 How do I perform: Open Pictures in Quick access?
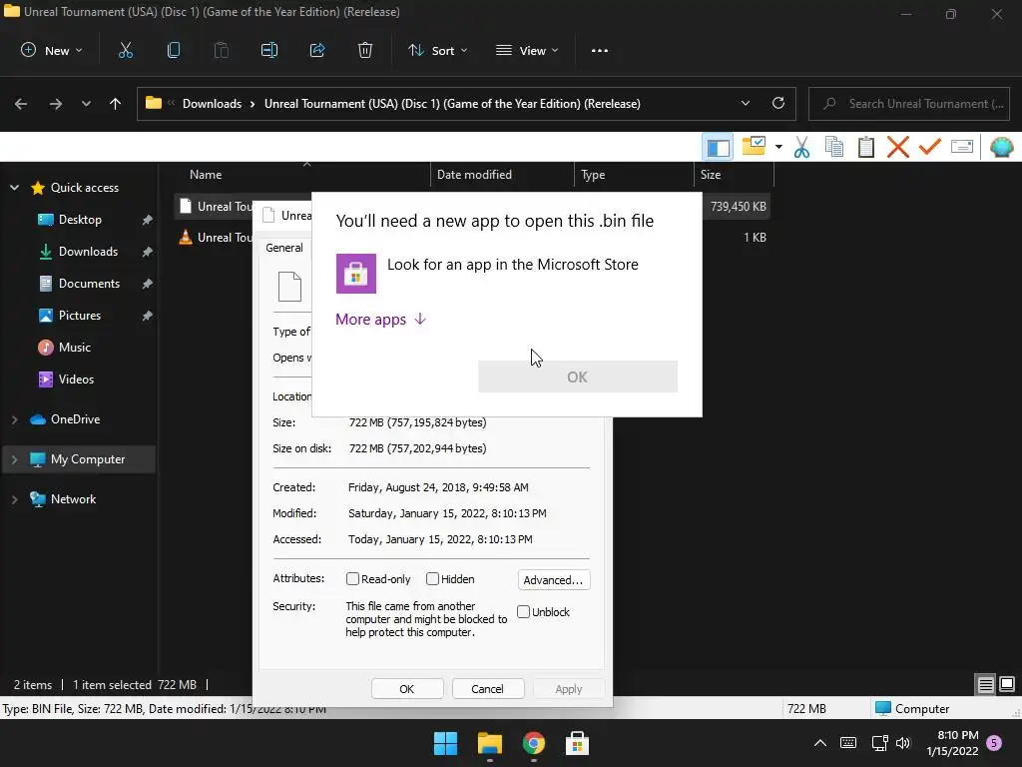click(80, 316)
